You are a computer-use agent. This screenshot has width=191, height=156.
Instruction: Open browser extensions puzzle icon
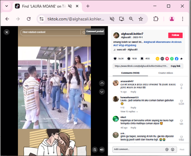tap(156, 19)
